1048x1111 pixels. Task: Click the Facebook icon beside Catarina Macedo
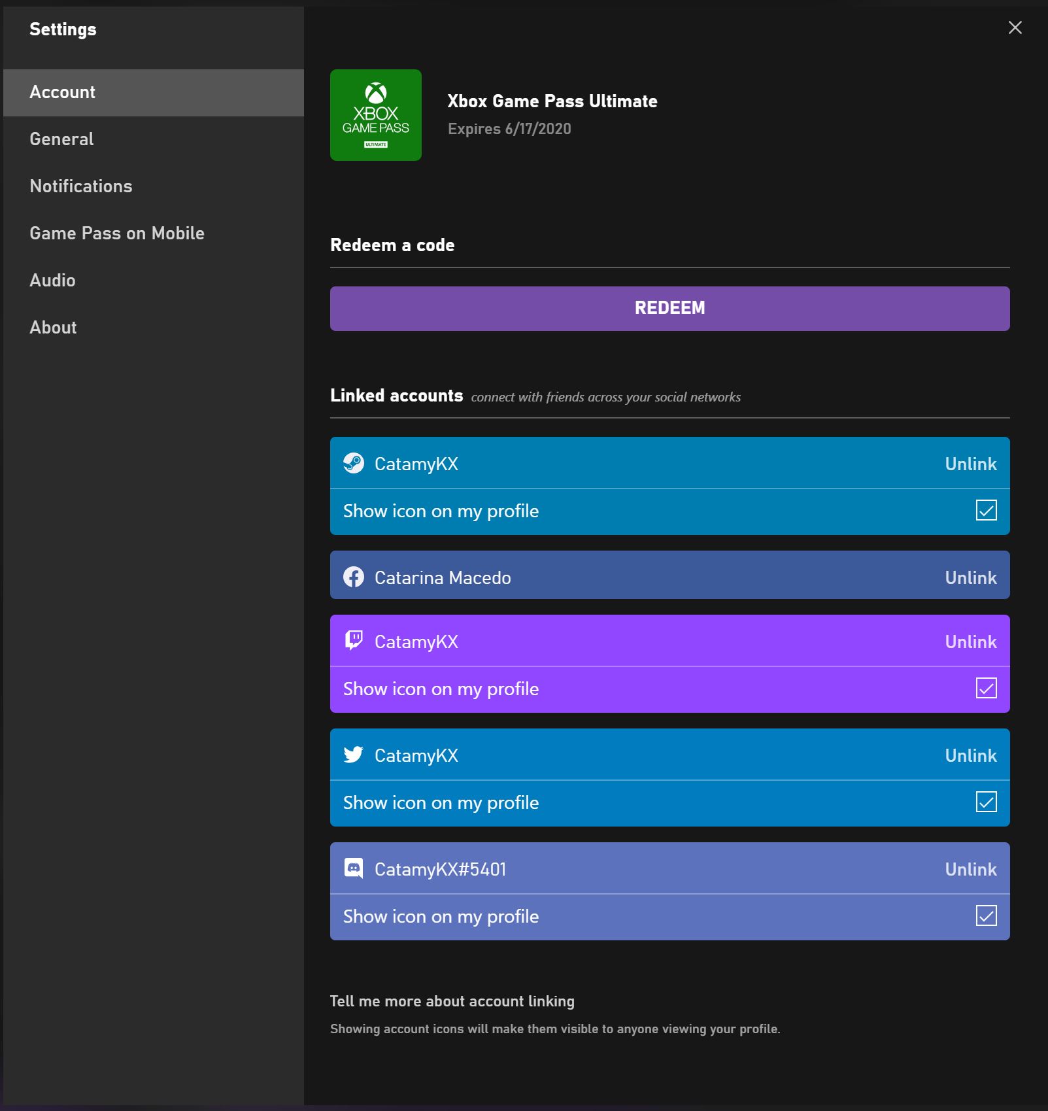pos(354,577)
